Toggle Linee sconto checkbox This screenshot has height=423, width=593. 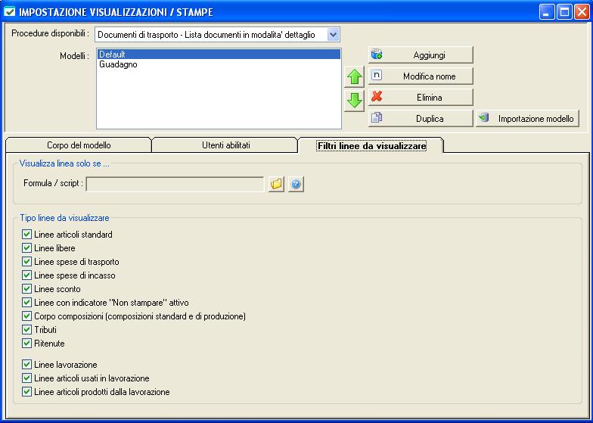[x=26, y=289]
